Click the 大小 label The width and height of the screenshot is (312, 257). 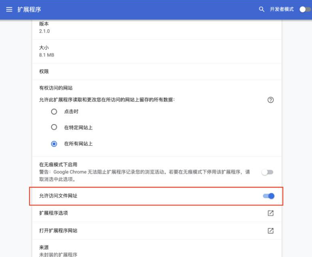coord(44,48)
